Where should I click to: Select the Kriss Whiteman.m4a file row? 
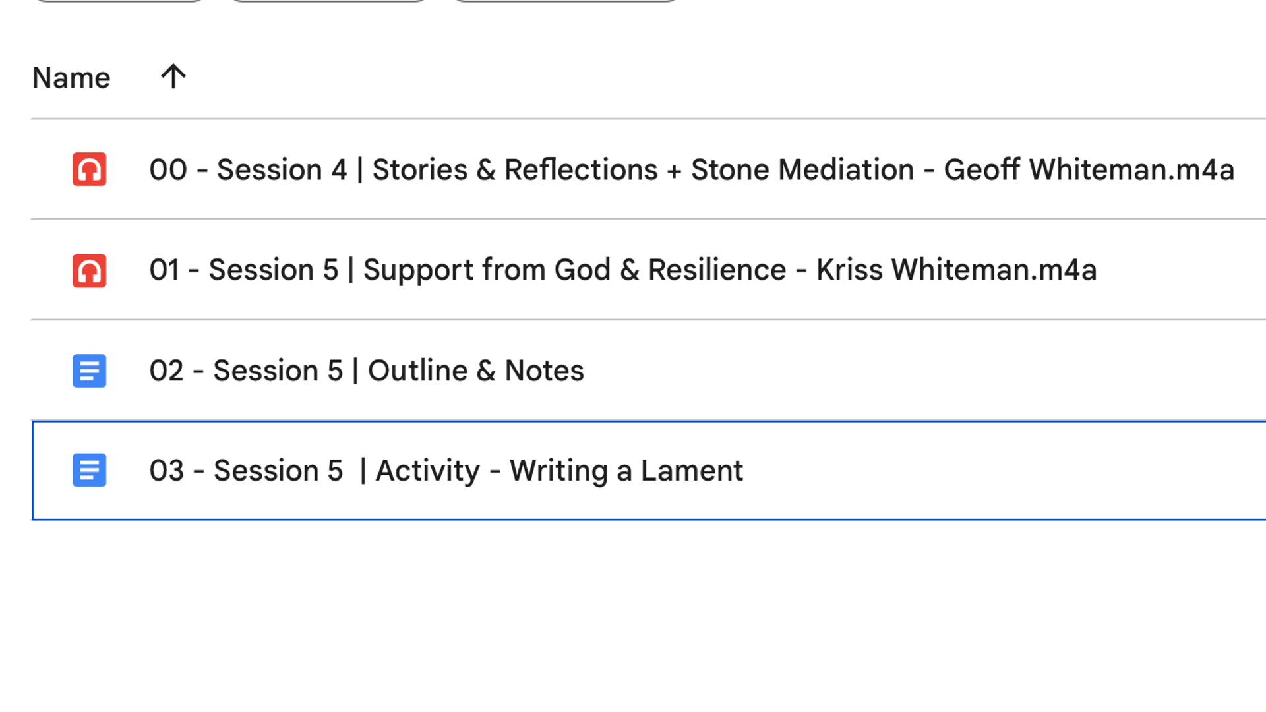[648, 270]
